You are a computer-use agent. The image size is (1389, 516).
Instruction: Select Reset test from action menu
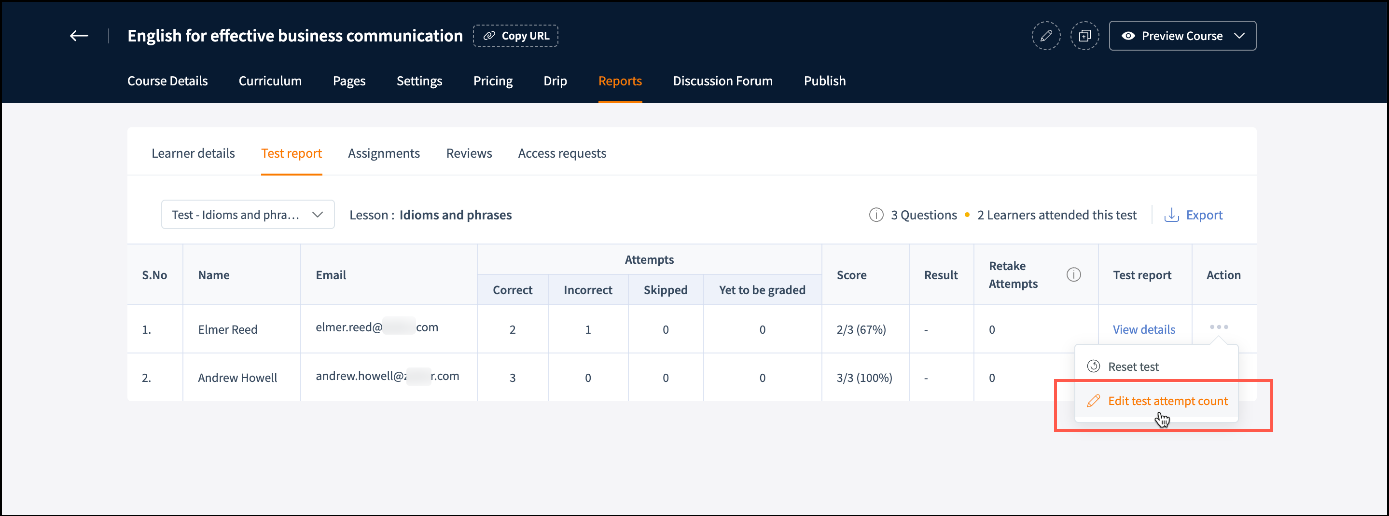click(1132, 367)
